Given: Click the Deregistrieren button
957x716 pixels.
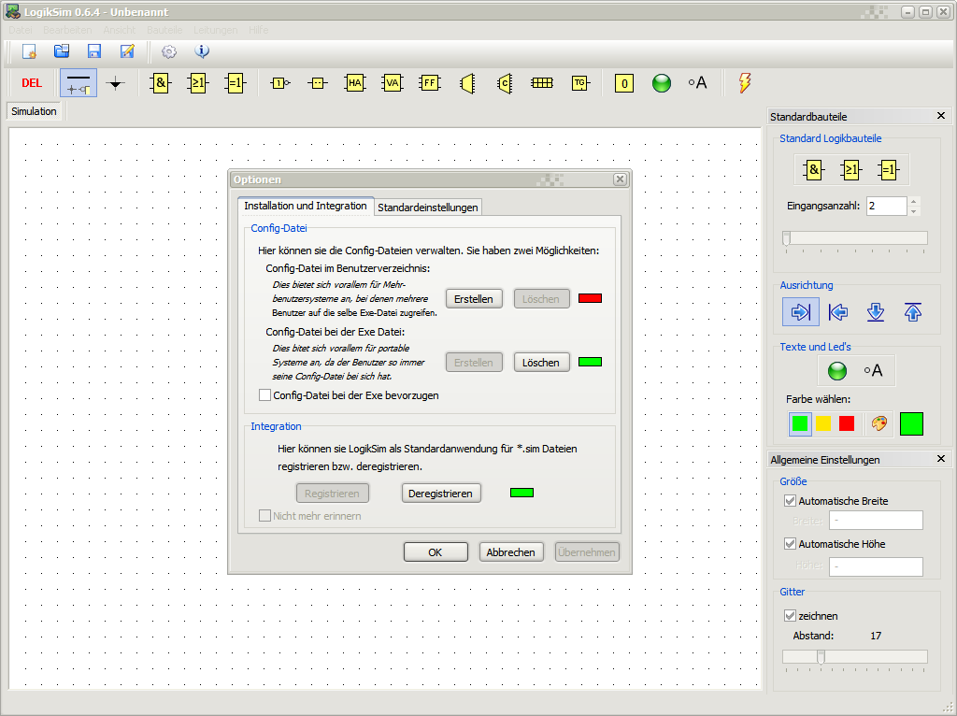Looking at the screenshot, I should [x=441, y=494].
